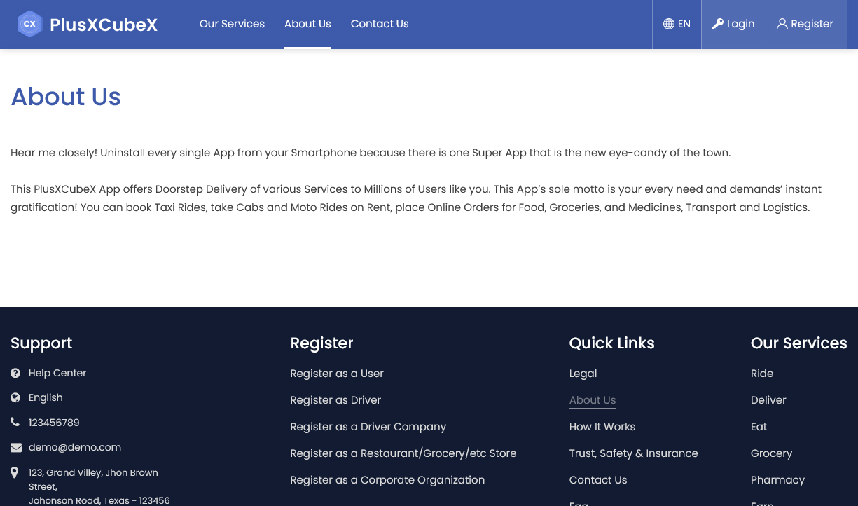The height and width of the screenshot is (506, 858).
Task: Click Contact Us in Quick Links
Action: pyautogui.click(x=598, y=480)
